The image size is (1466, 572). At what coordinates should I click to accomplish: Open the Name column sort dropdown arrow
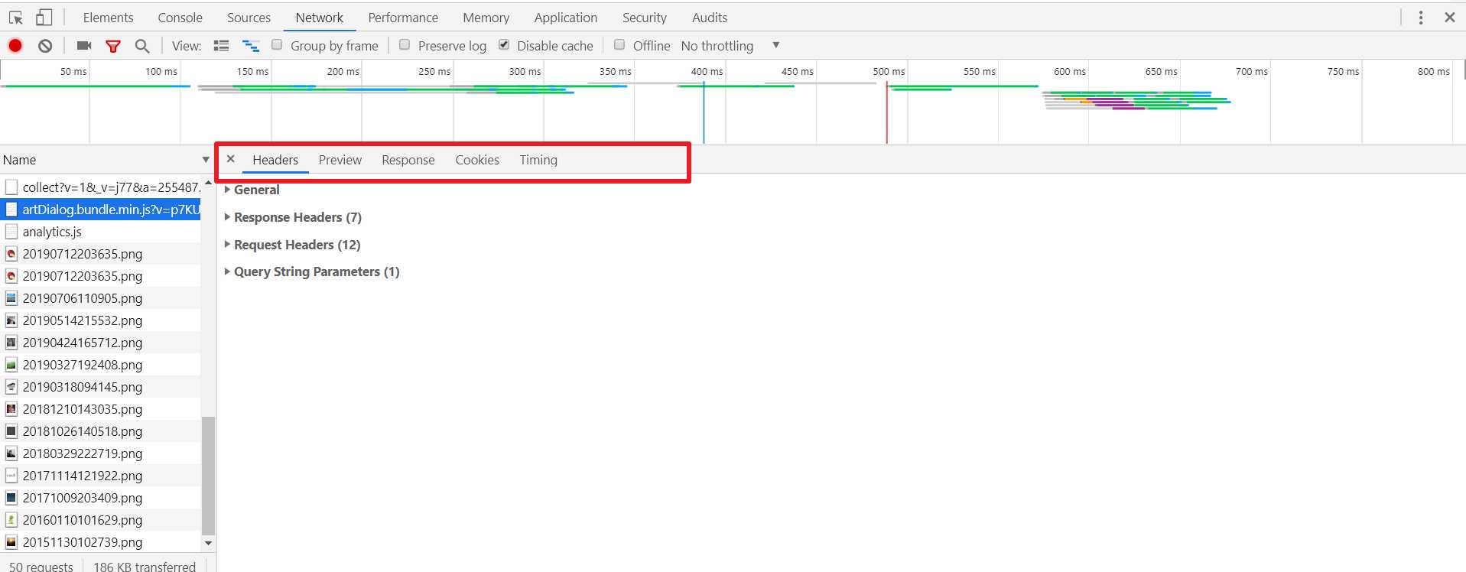click(206, 160)
